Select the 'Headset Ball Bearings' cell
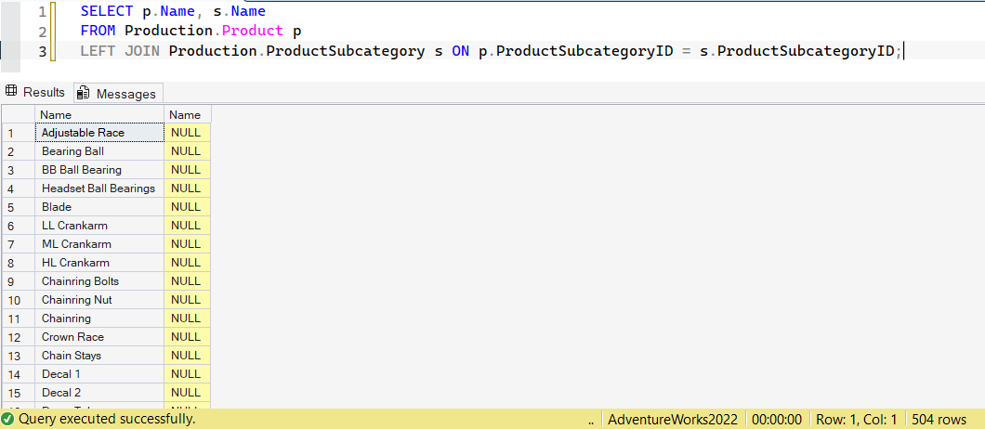 pyautogui.click(x=99, y=188)
